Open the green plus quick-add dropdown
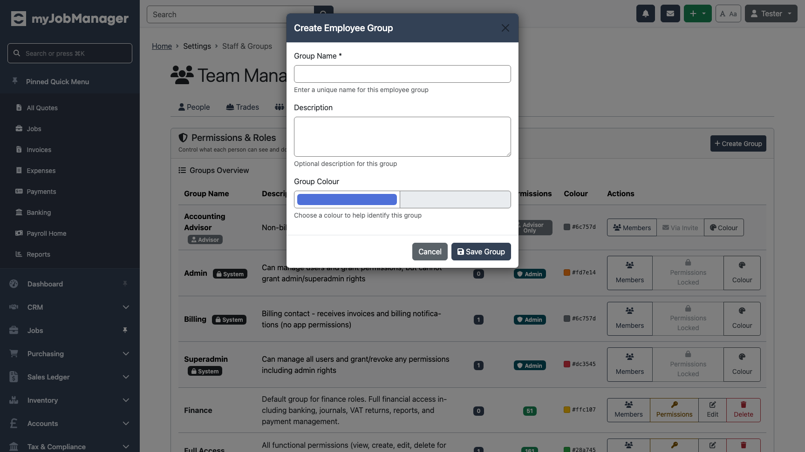 [698, 13]
